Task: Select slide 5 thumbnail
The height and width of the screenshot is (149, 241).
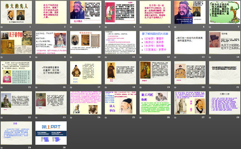Action: click(x=155, y=12)
